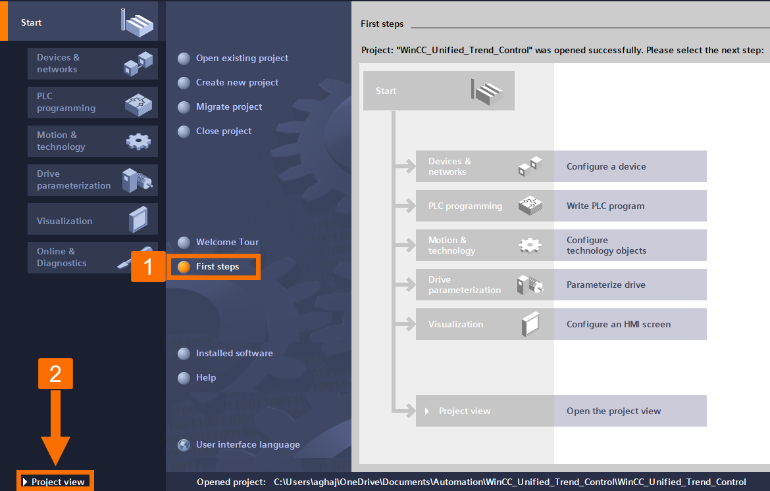Open the First steps heading tab

point(382,23)
